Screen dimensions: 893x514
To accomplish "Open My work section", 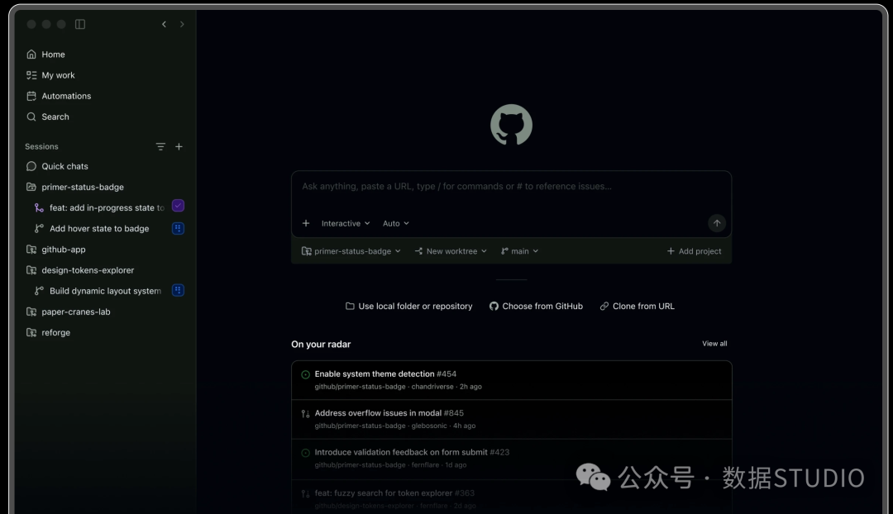I will point(50,75).
